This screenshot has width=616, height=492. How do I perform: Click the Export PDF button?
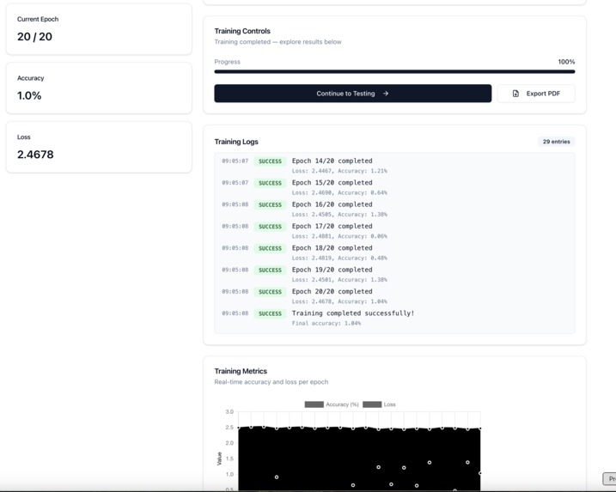(536, 94)
